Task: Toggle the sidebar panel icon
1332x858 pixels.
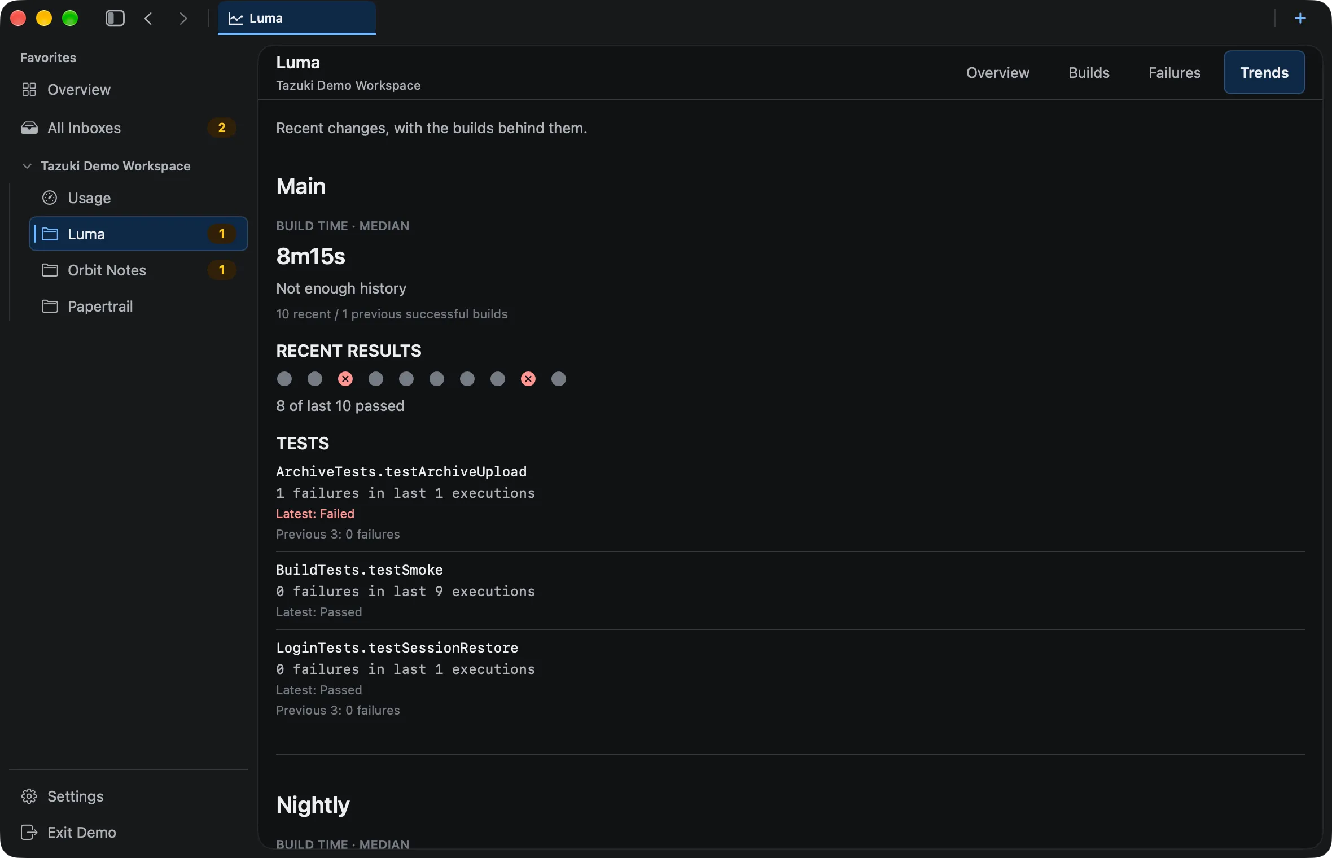Action: pyautogui.click(x=115, y=19)
